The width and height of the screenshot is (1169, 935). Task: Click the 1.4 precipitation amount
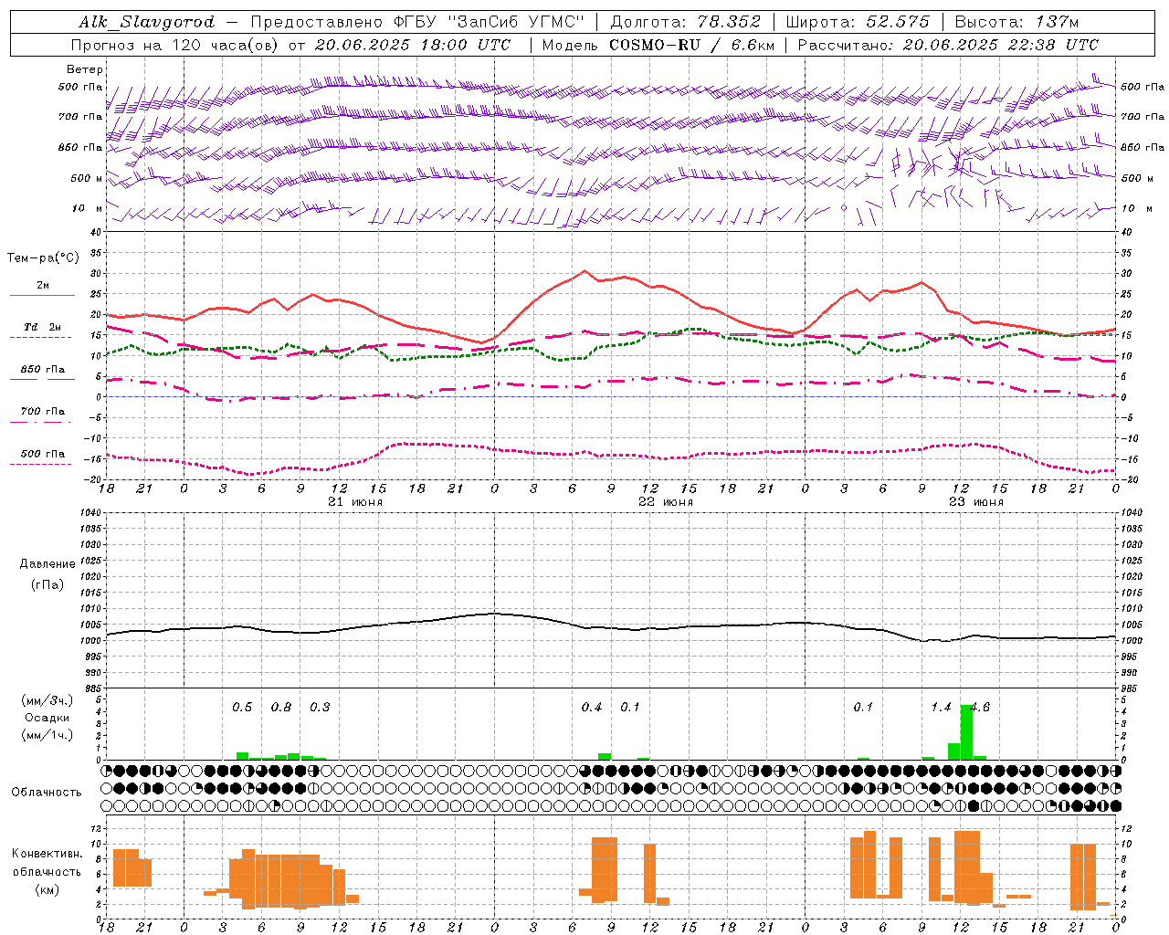(x=941, y=708)
